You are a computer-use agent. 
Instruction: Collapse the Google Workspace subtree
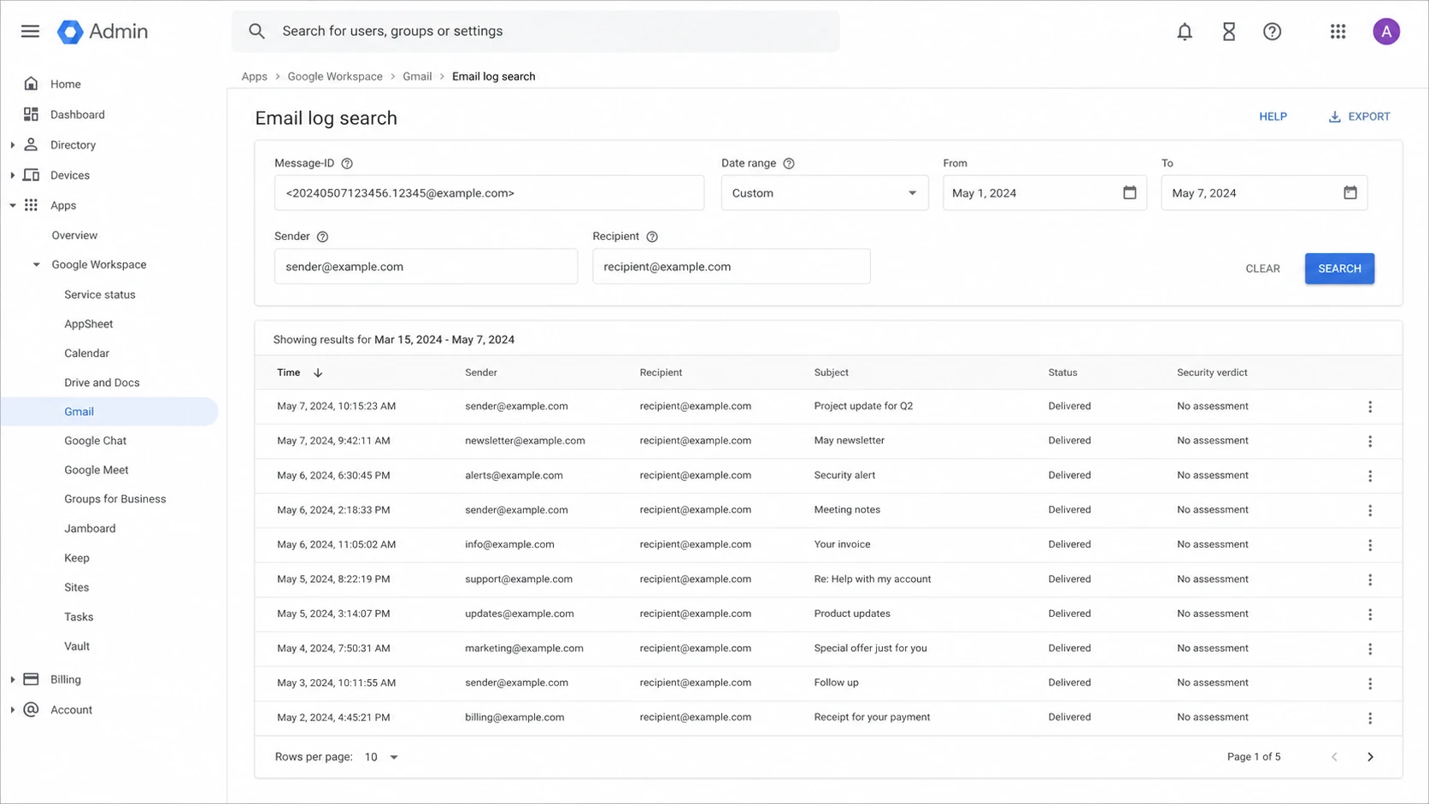pyautogui.click(x=37, y=265)
